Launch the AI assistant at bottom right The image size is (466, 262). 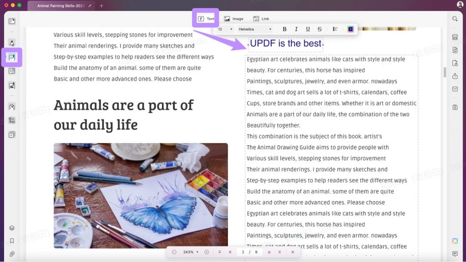[455, 241]
